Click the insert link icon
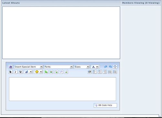 tap(46, 72)
